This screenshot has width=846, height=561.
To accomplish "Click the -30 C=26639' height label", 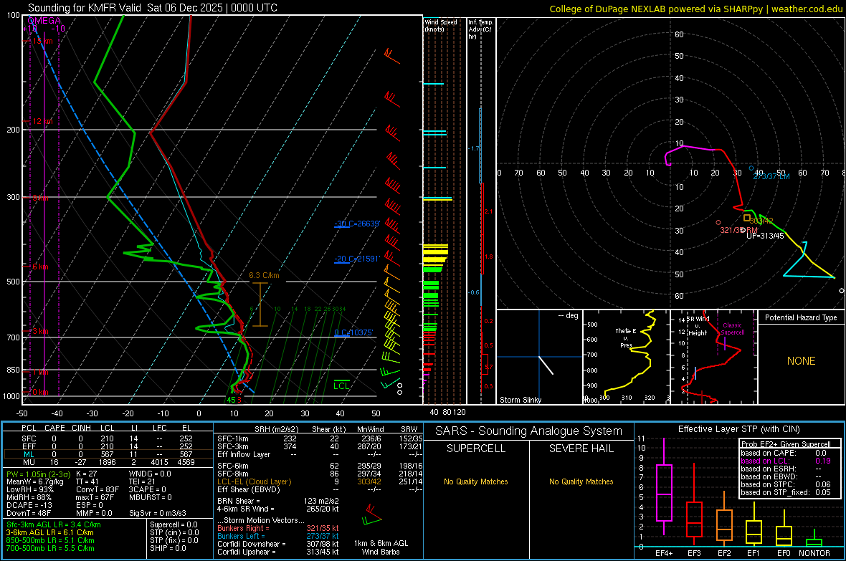I will click(x=357, y=224).
